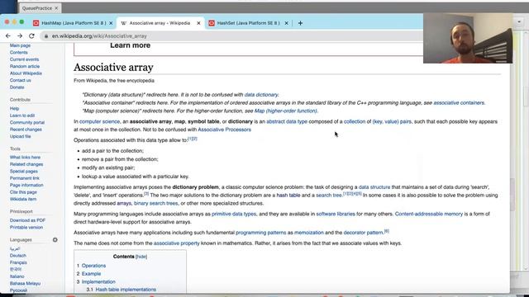The width and height of the screenshot is (529, 297).
Task: Open the decorator pattern link
Action: (364, 233)
